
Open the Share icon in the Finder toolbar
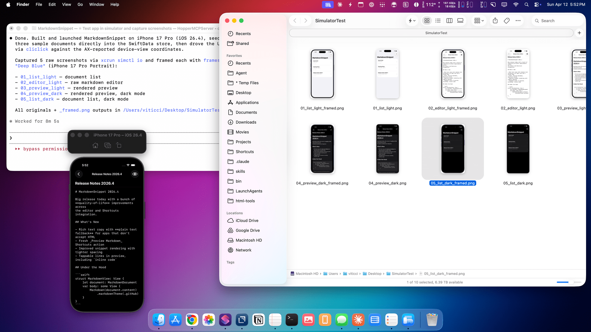[495, 20]
